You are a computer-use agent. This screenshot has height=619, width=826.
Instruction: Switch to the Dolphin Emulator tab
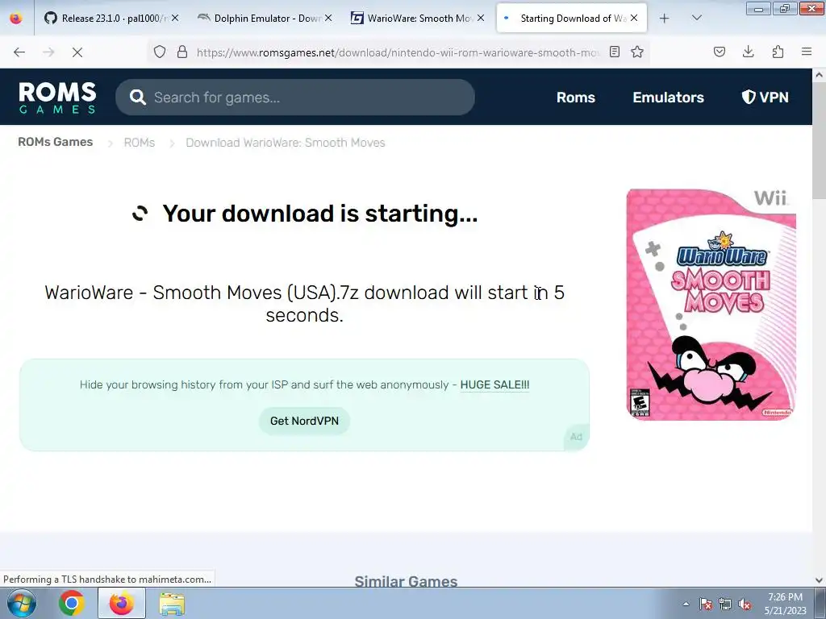(264, 19)
